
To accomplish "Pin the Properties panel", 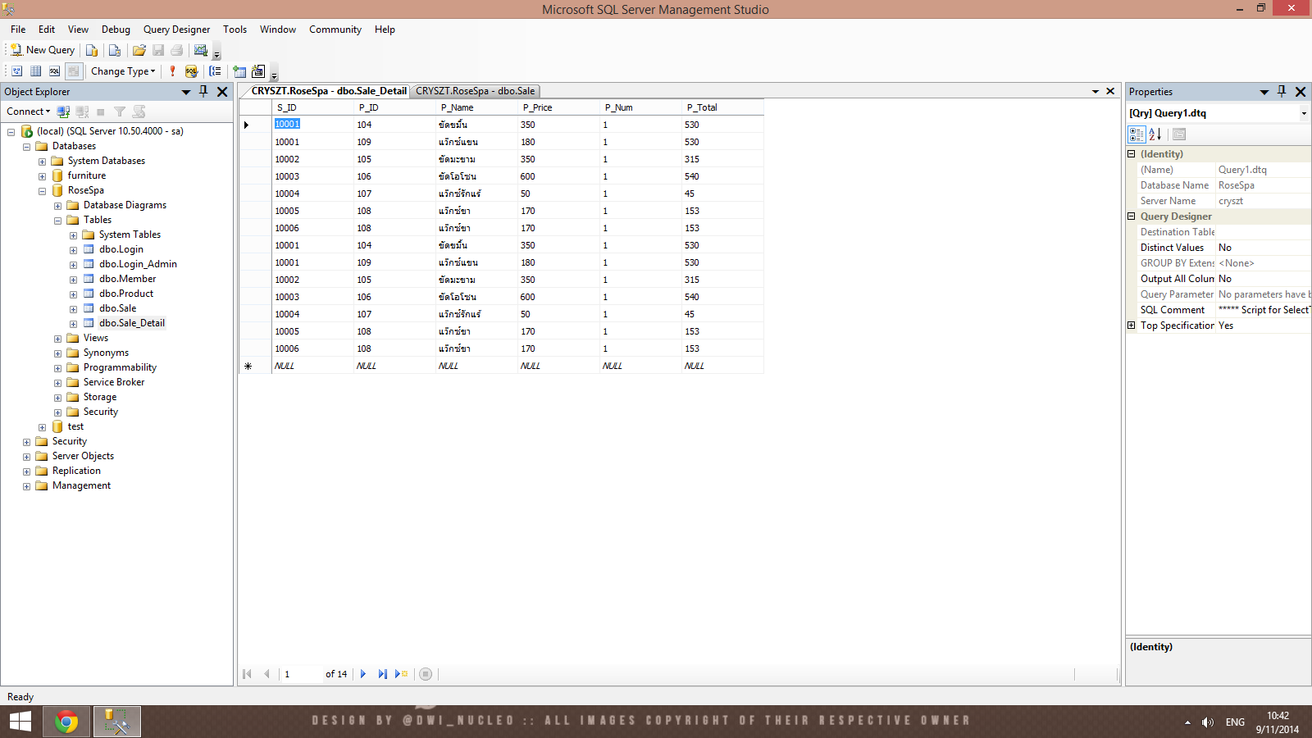I will [1282, 92].
